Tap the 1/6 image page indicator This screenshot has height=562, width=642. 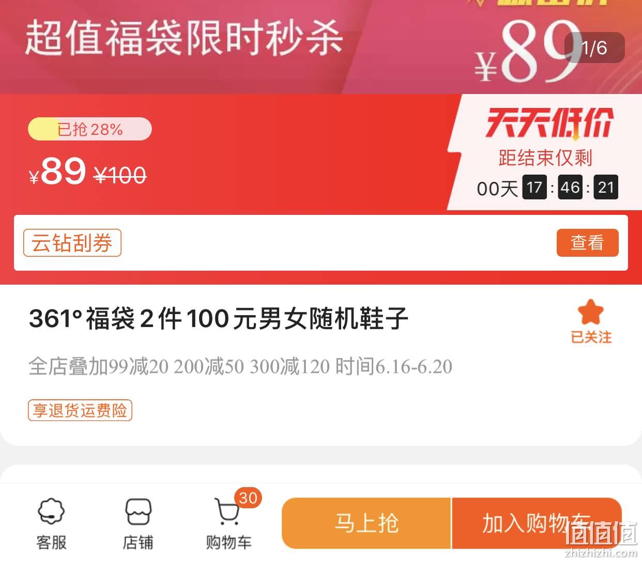[594, 48]
